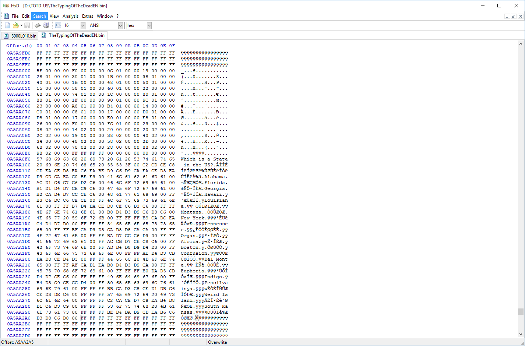Click the HxD document icon in the menu bar
Viewport: 525px width, 346px height.
click(7, 16)
